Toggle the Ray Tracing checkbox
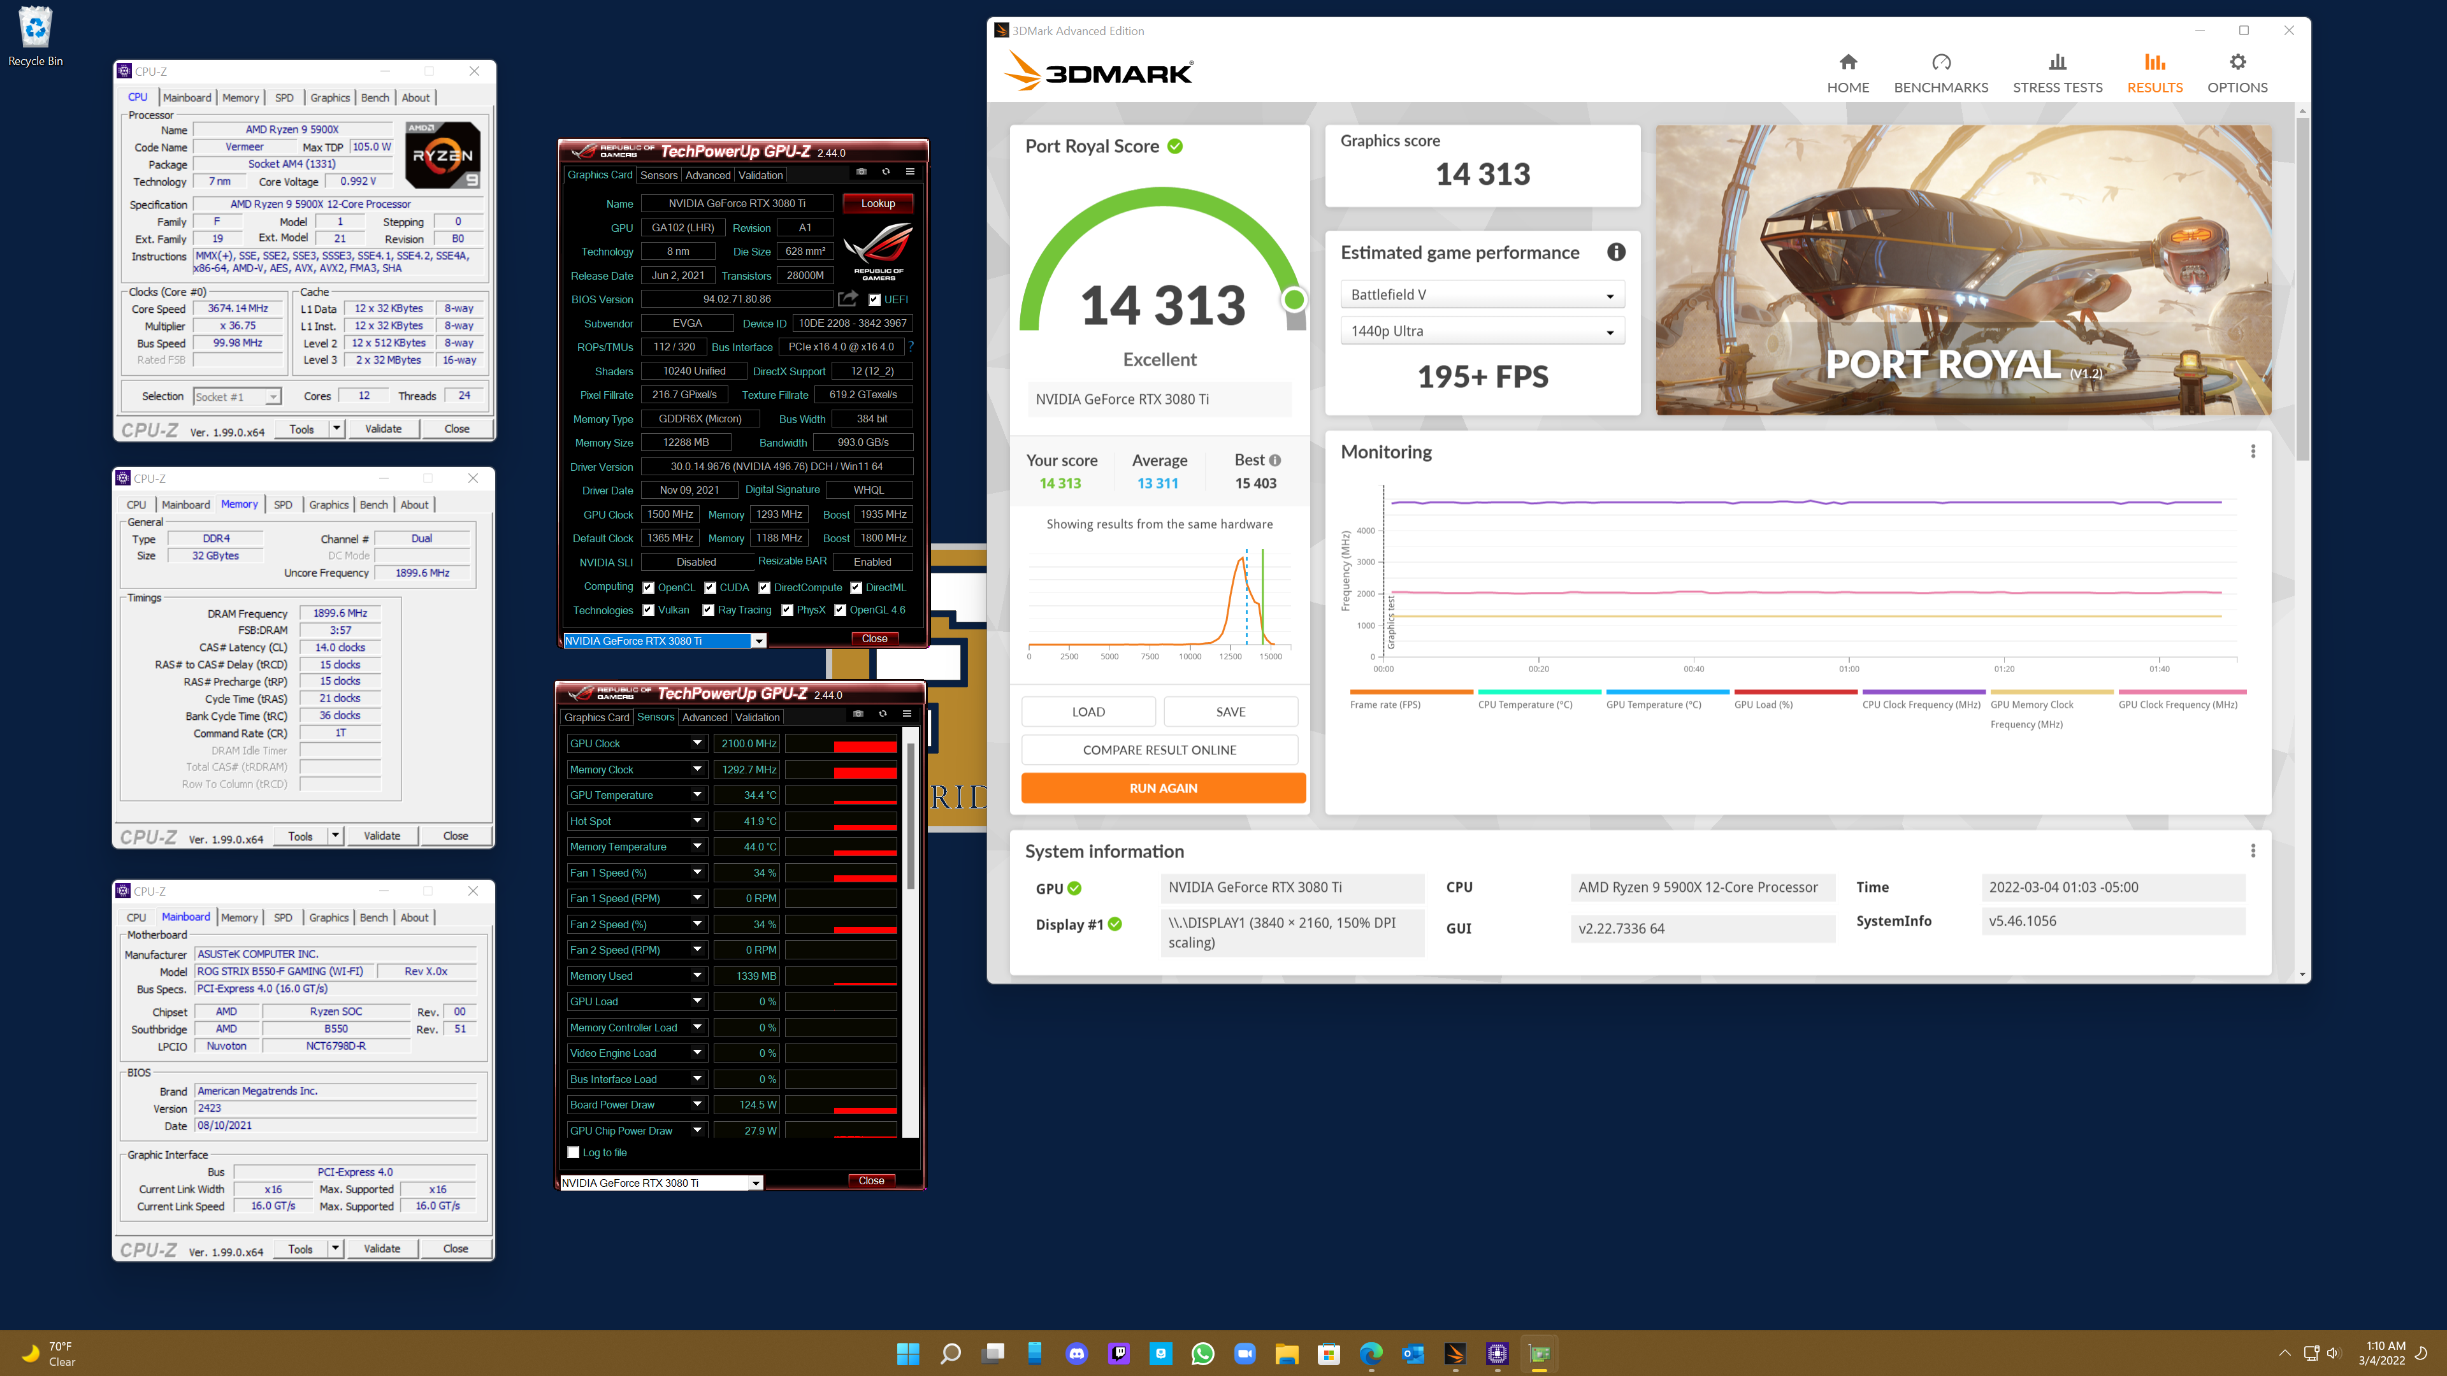2447x1376 pixels. [708, 611]
